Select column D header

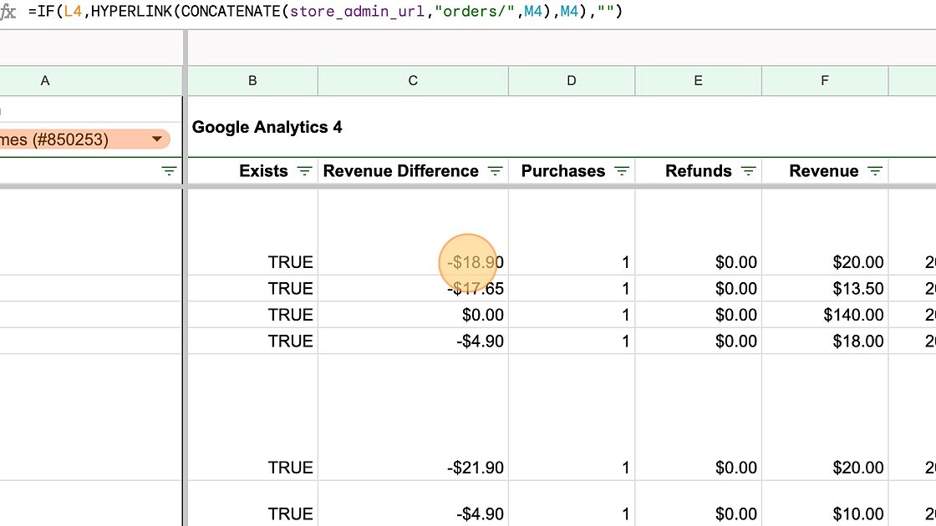572,81
